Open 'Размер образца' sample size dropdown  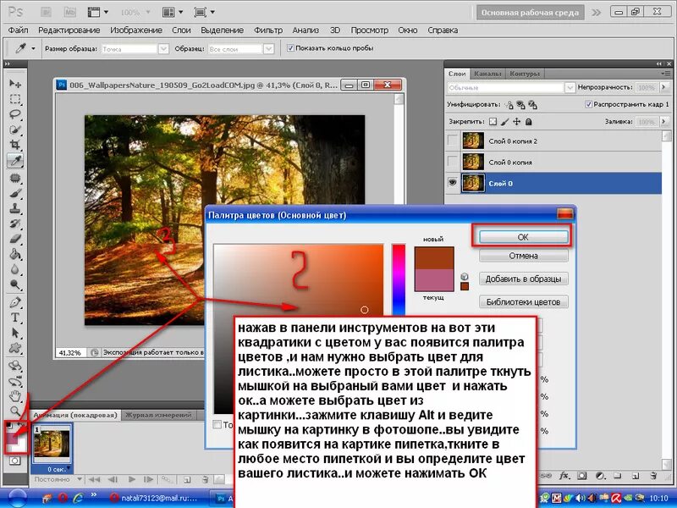(163, 49)
